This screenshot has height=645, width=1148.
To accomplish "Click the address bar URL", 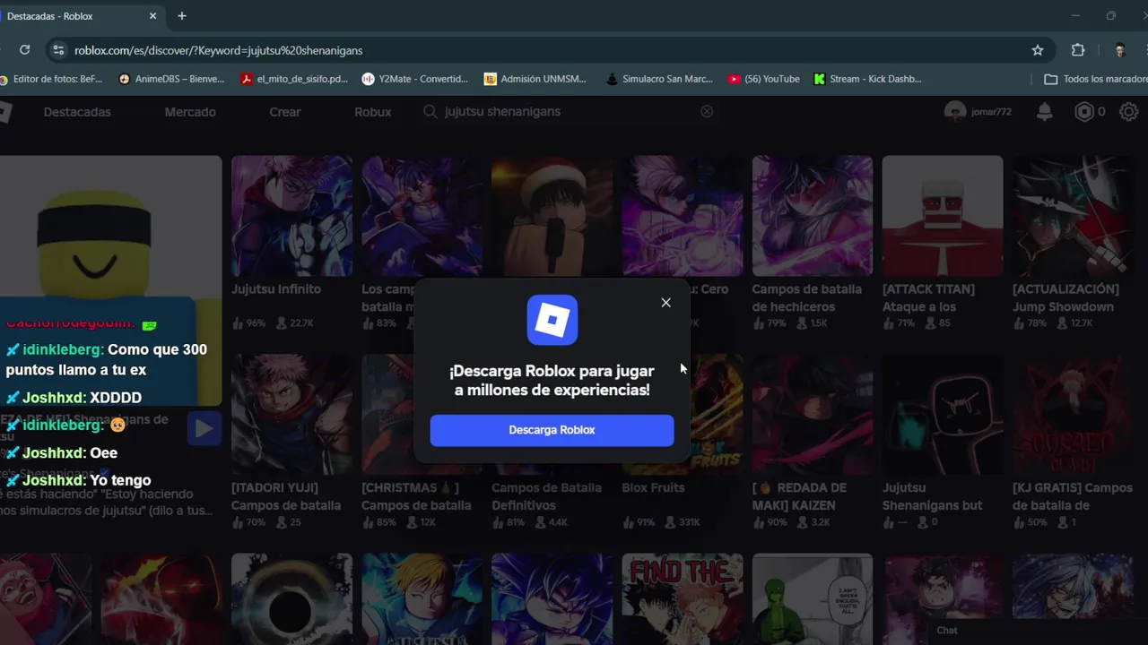I will tap(218, 50).
